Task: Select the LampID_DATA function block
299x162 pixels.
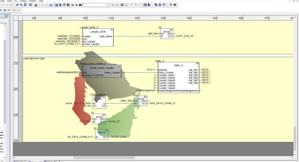Action: pyautogui.click(x=98, y=38)
